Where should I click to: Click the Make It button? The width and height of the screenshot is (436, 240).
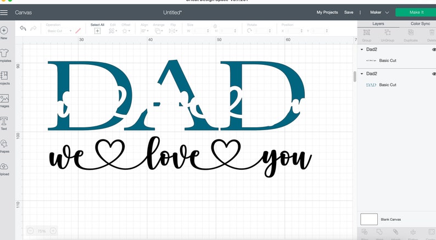(416, 12)
